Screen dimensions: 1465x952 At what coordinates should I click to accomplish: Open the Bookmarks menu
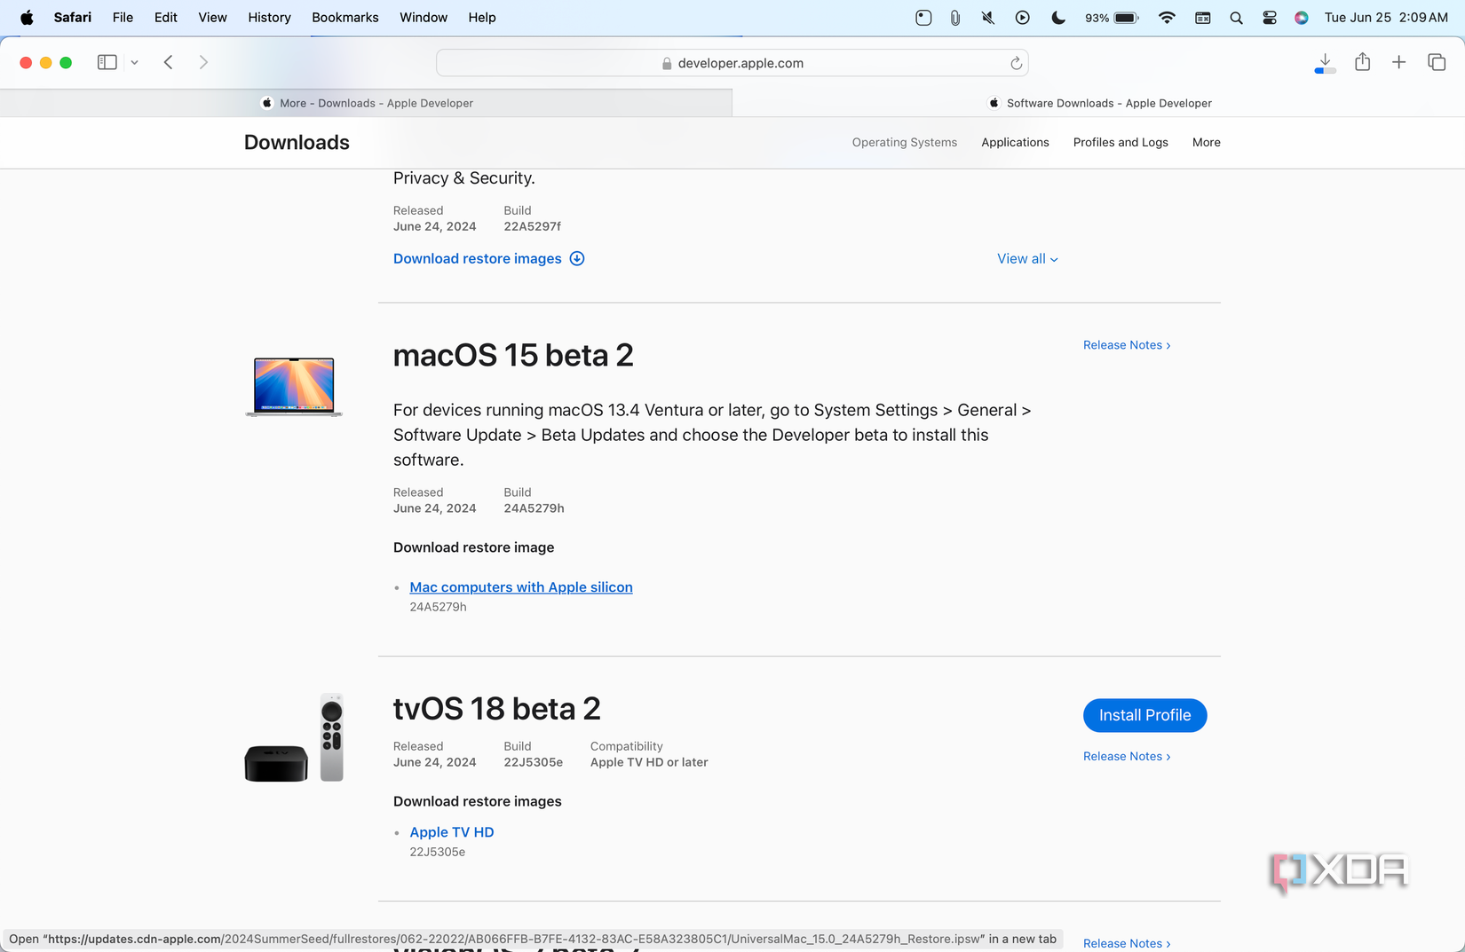(345, 18)
